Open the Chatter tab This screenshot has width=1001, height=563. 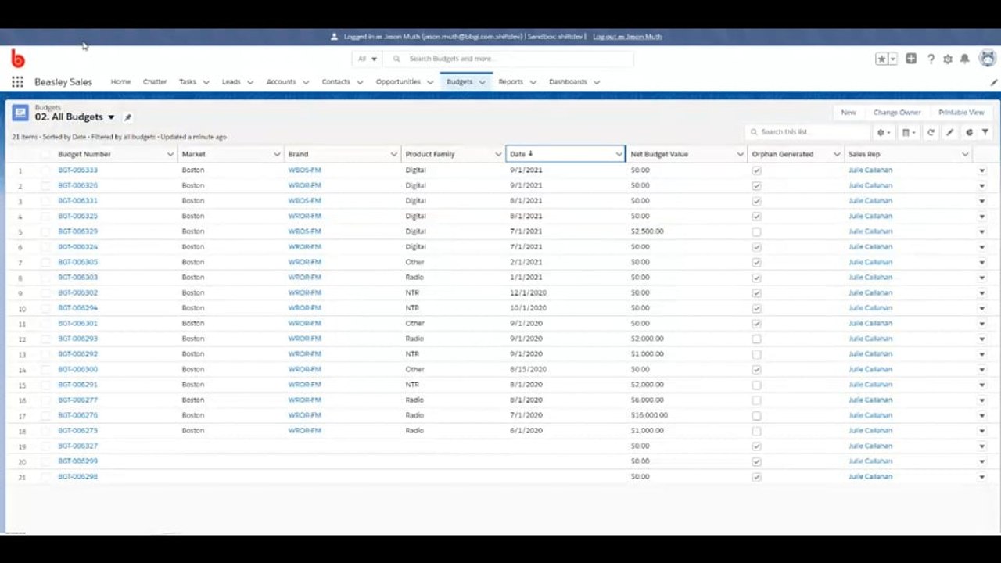tap(155, 81)
